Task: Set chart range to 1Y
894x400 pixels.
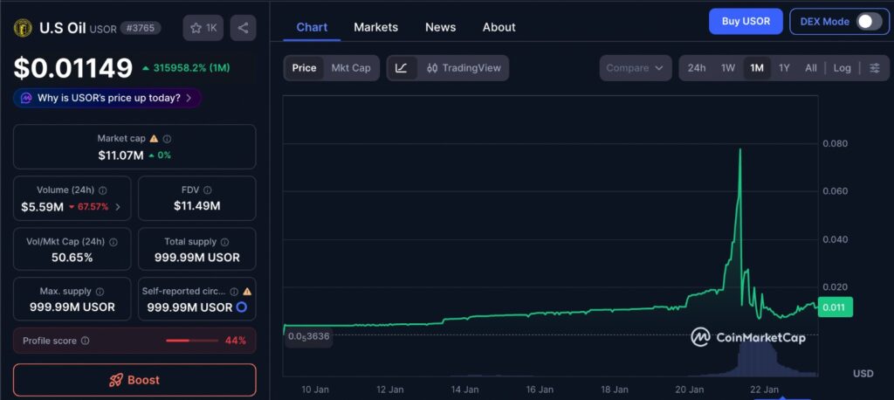Action: (x=784, y=68)
